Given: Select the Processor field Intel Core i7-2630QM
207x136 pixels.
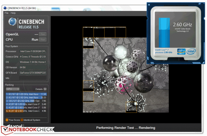Looking at the screenshot, I should click(x=33, y=51).
